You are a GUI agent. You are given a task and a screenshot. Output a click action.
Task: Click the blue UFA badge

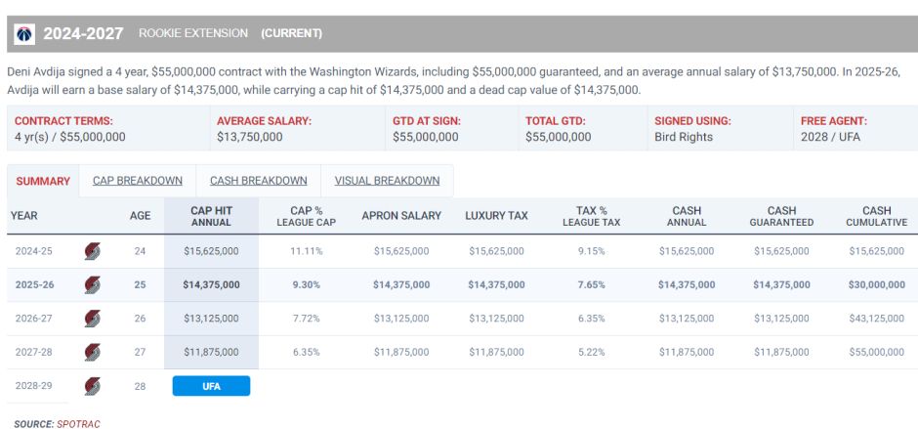pyautogui.click(x=211, y=386)
